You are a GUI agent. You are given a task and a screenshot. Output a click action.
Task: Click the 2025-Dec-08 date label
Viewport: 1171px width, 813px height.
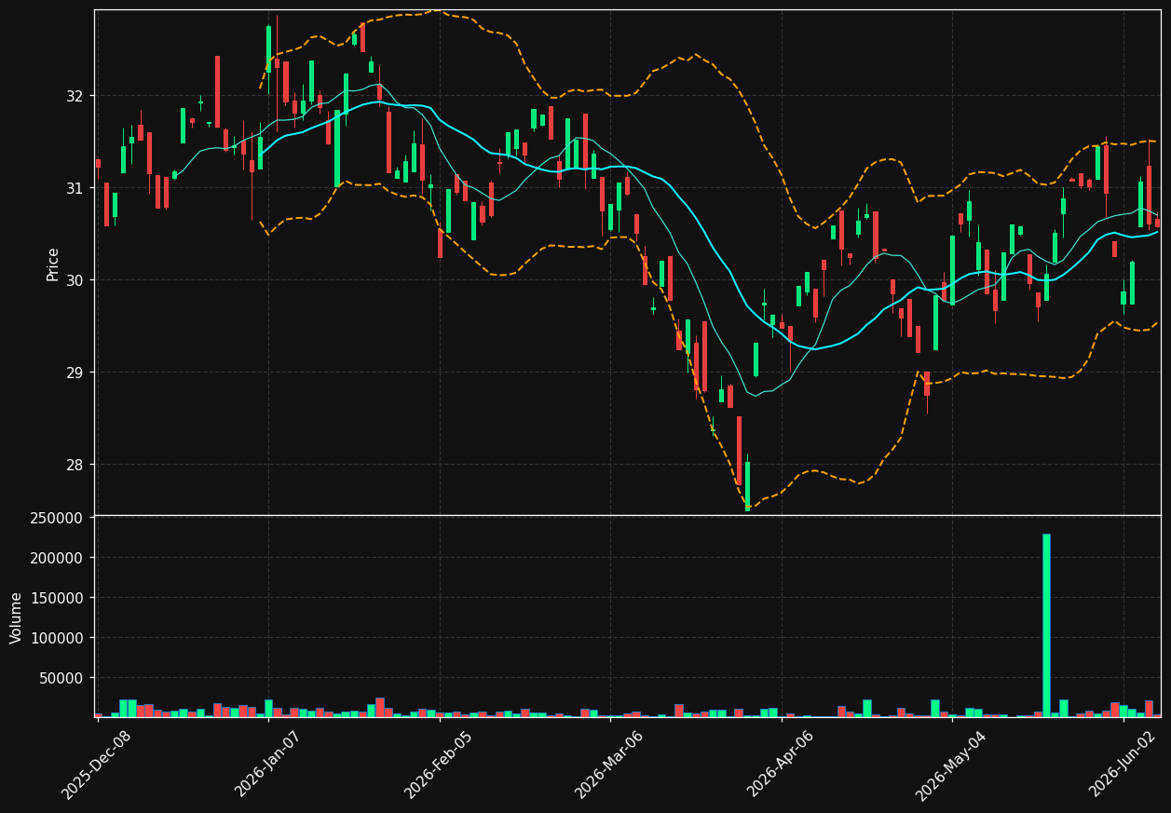click(97, 766)
